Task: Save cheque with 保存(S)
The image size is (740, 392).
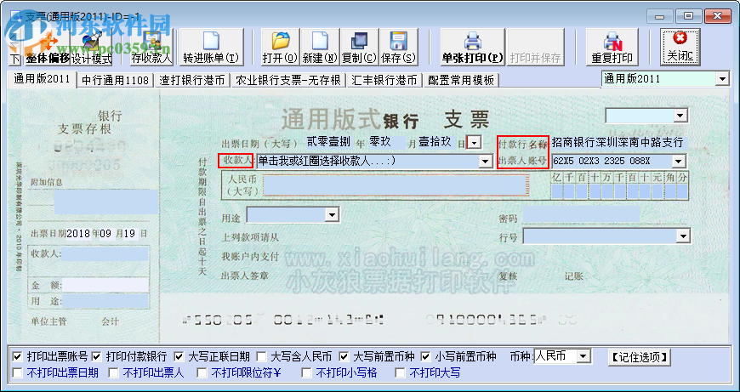Action: point(398,47)
